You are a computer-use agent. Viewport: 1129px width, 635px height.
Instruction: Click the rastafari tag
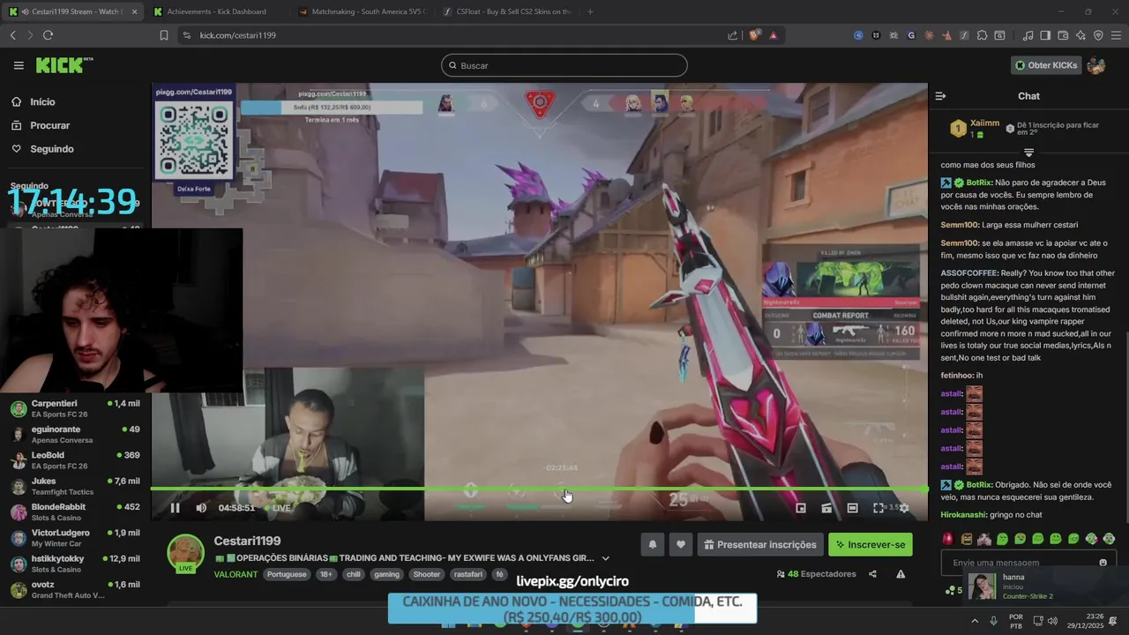pos(468,574)
